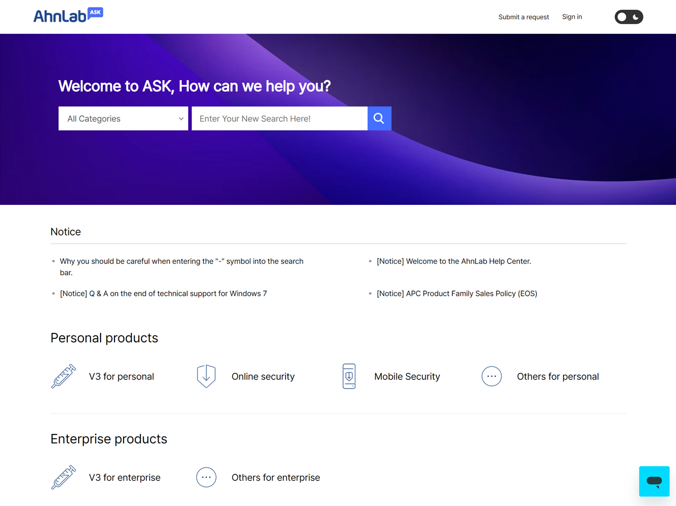Click the Others for enterprise ellipsis icon
The width and height of the screenshot is (676, 506).
(x=206, y=478)
